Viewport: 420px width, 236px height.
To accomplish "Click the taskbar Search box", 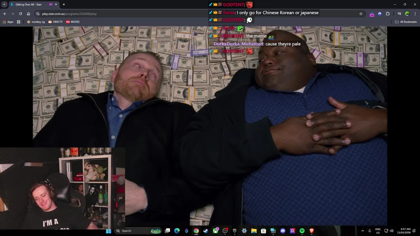I will (x=138, y=231).
